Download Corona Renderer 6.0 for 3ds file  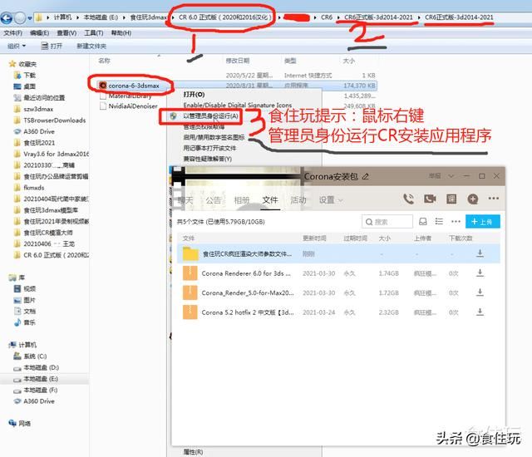(480, 273)
